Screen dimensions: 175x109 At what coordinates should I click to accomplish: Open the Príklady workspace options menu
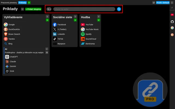pyautogui.click(x=22, y=9)
